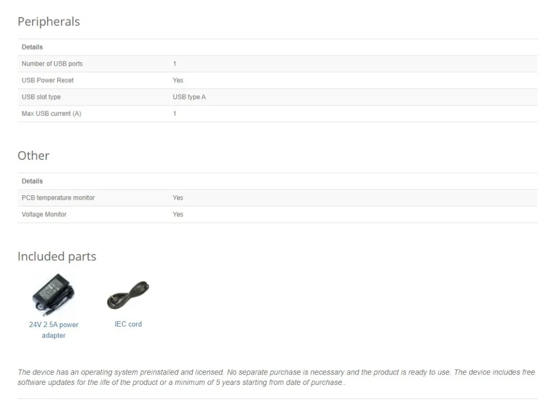
Task: Click the Other section heading
Action: (33, 156)
